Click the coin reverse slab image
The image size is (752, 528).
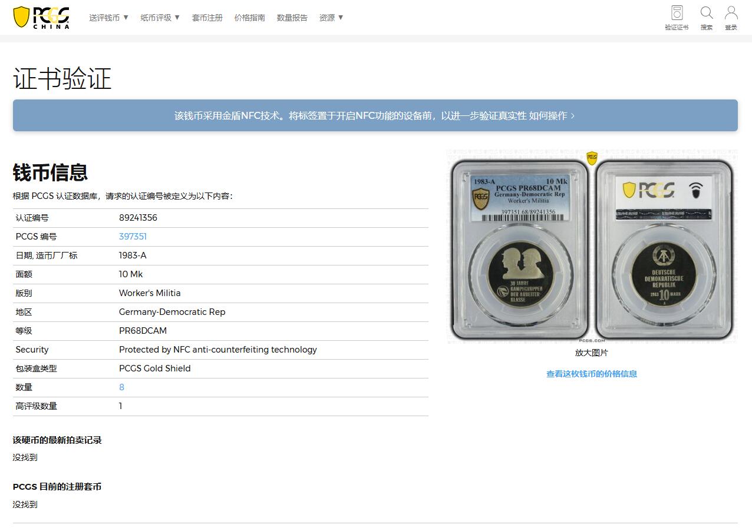click(x=664, y=250)
